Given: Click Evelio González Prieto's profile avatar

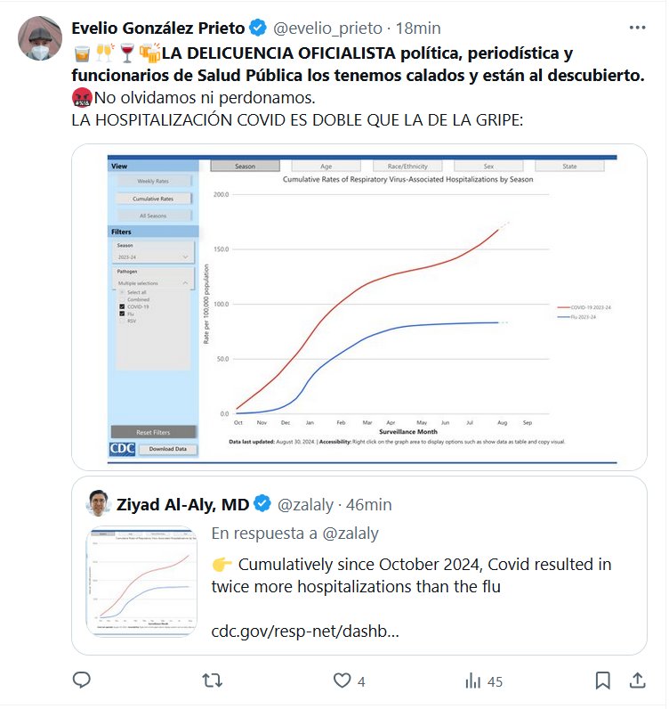Looking at the screenshot, I should click(x=39, y=38).
